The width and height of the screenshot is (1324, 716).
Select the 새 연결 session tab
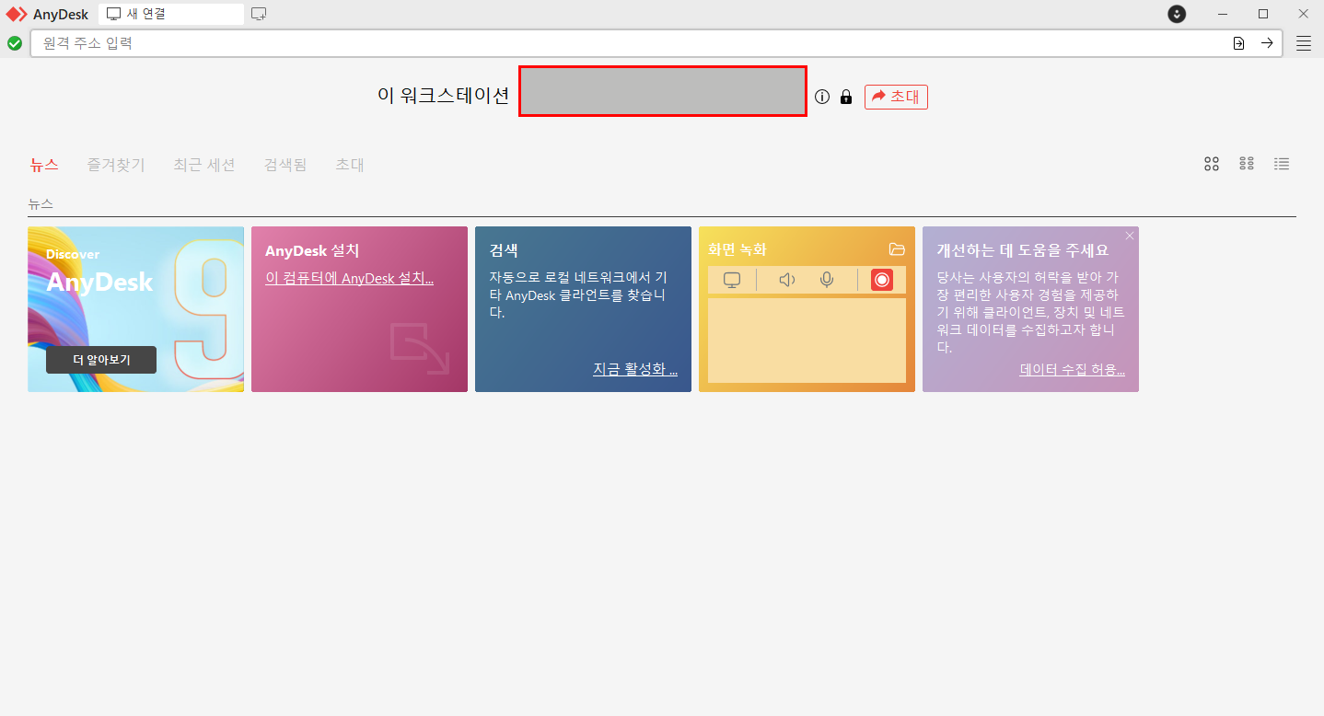(x=171, y=14)
